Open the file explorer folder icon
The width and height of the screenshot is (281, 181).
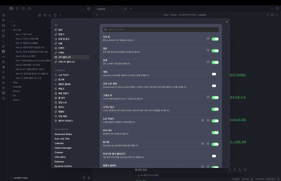(x=11, y=8)
